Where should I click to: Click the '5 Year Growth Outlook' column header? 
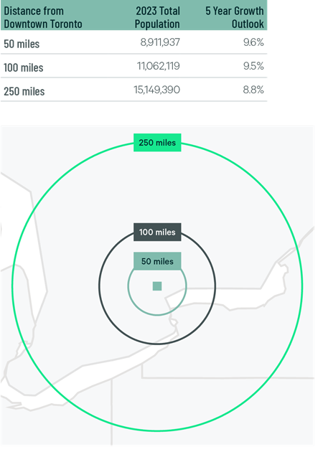pyautogui.click(x=235, y=17)
